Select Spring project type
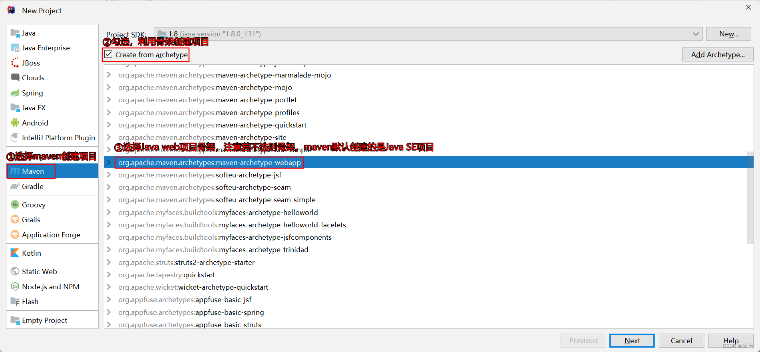The height and width of the screenshot is (352, 760). (52, 93)
